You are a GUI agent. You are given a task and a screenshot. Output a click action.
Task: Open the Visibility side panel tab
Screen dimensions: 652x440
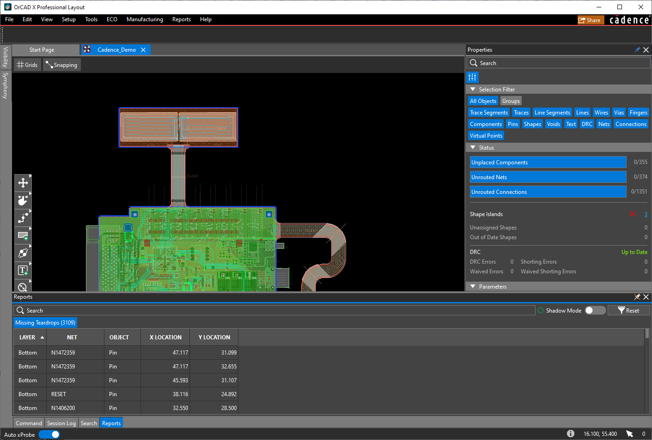(6, 57)
